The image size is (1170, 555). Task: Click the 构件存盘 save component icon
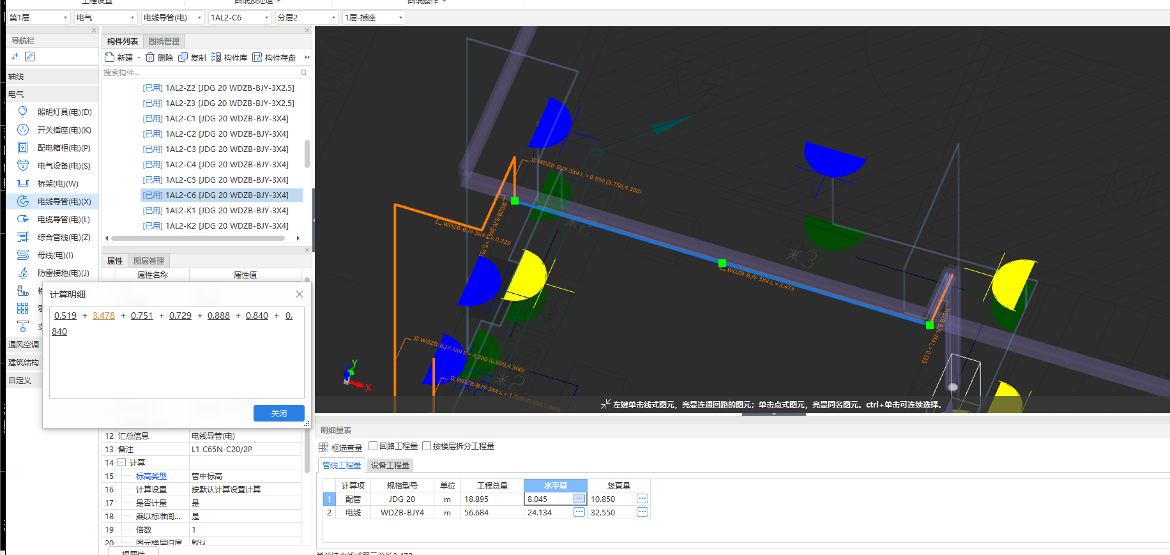(257, 57)
